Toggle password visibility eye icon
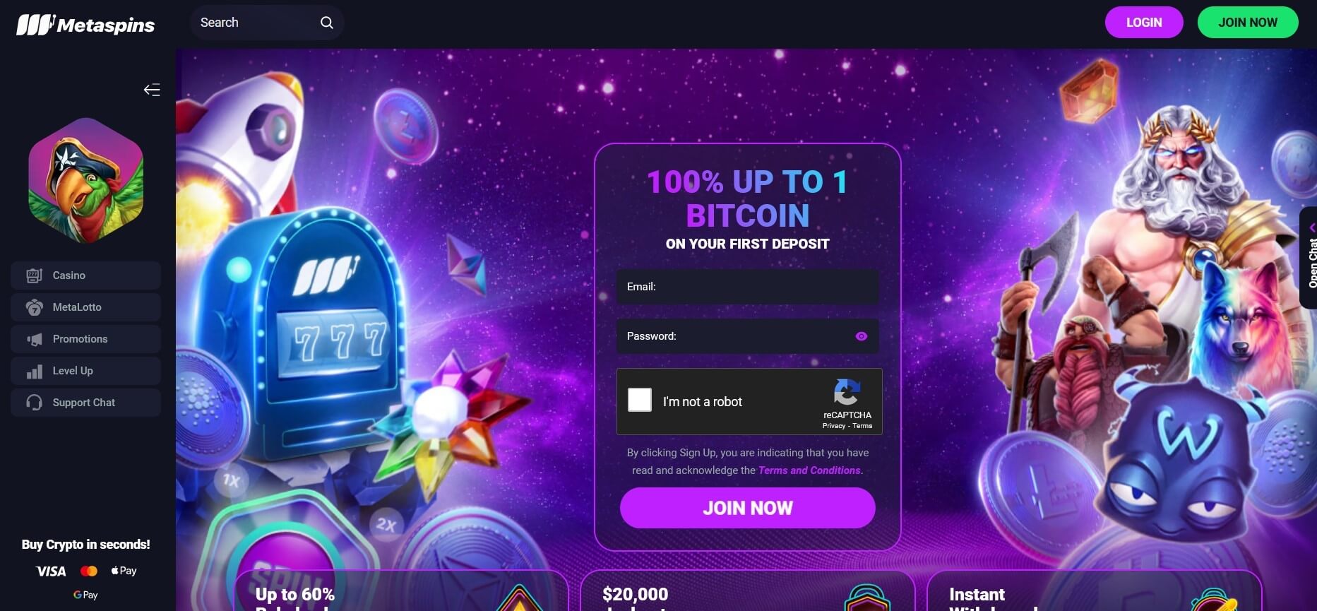This screenshot has width=1317, height=611. point(861,336)
